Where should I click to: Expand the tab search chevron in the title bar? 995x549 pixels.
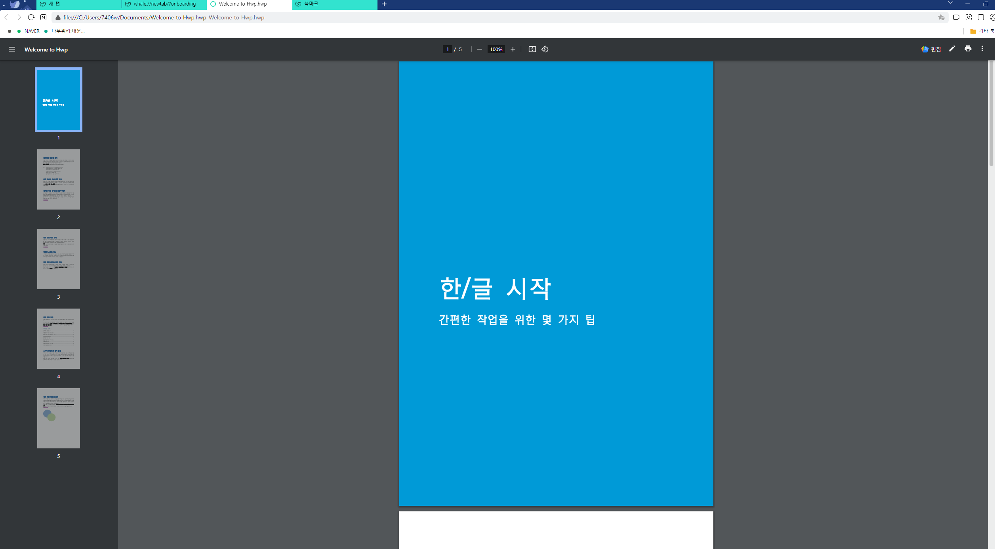coord(950,3)
